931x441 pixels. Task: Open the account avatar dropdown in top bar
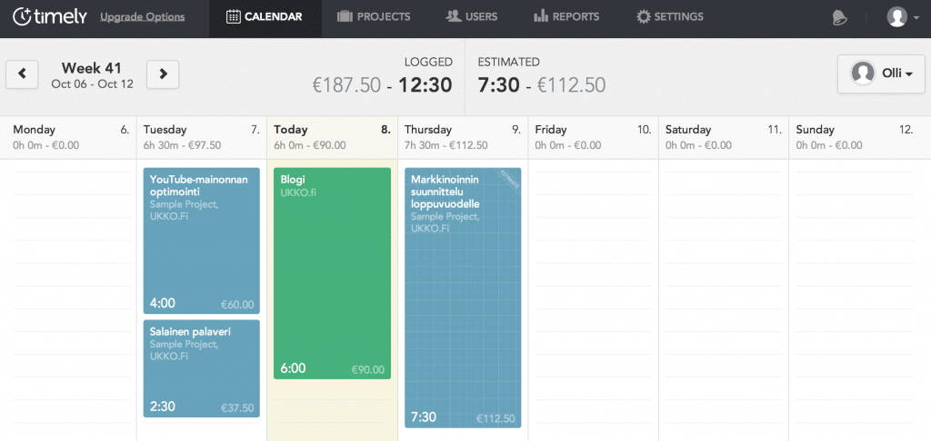903,17
